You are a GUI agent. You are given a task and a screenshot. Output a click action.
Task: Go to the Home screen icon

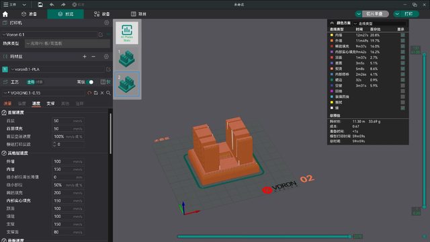[x=5, y=14]
